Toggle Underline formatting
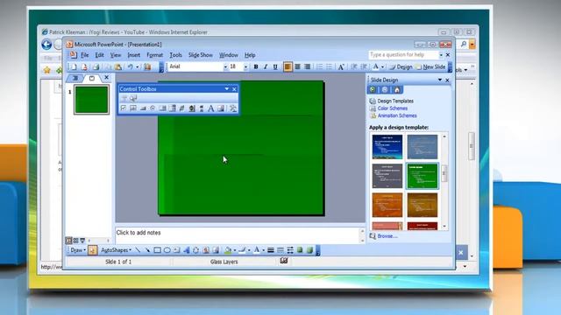561x315 pixels. [x=275, y=66]
